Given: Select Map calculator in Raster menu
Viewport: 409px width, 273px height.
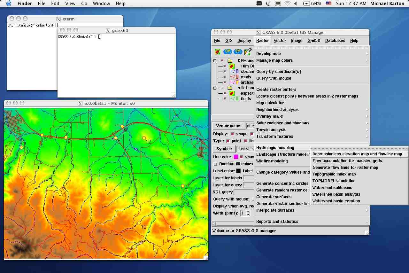Looking at the screenshot, I should [x=270, y=103].
